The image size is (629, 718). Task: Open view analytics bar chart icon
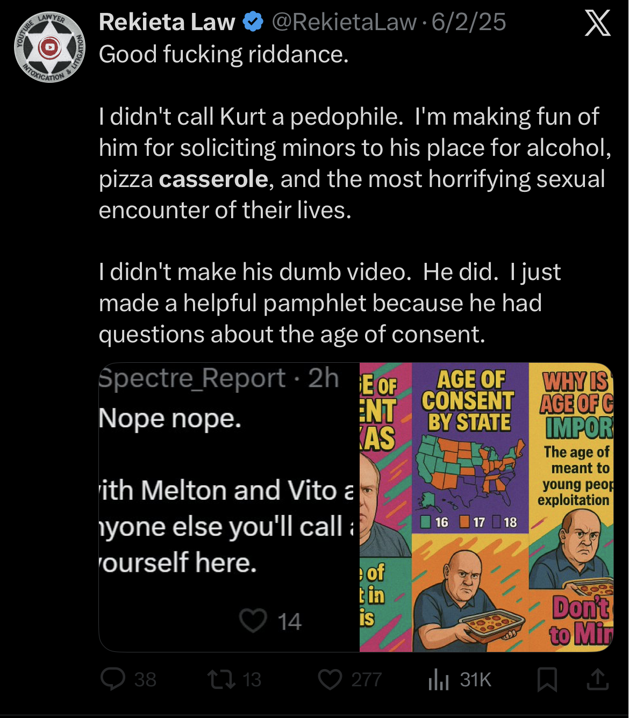click(438, 679)
